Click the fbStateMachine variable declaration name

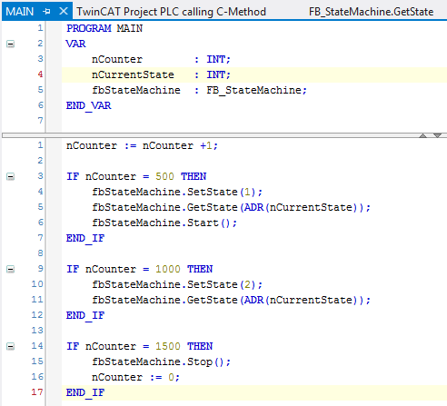[136, 90]
